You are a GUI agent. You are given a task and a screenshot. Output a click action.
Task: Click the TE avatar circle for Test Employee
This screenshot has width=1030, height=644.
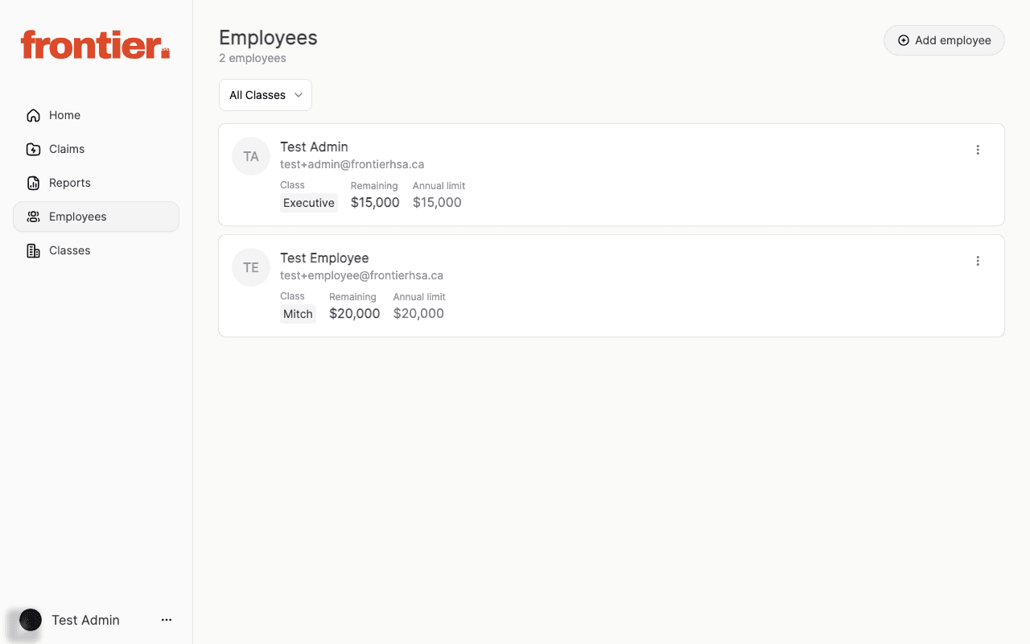[250, 266]
